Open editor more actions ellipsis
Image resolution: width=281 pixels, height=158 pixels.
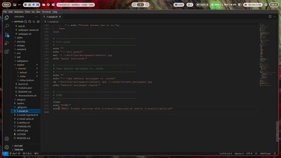(274, 17)
